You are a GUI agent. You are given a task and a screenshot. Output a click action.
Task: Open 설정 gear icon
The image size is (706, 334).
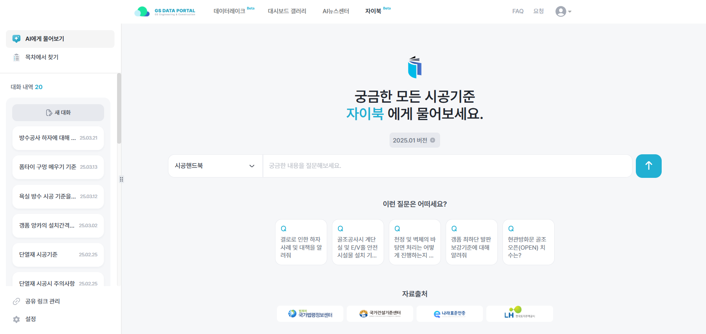(16, 319)
